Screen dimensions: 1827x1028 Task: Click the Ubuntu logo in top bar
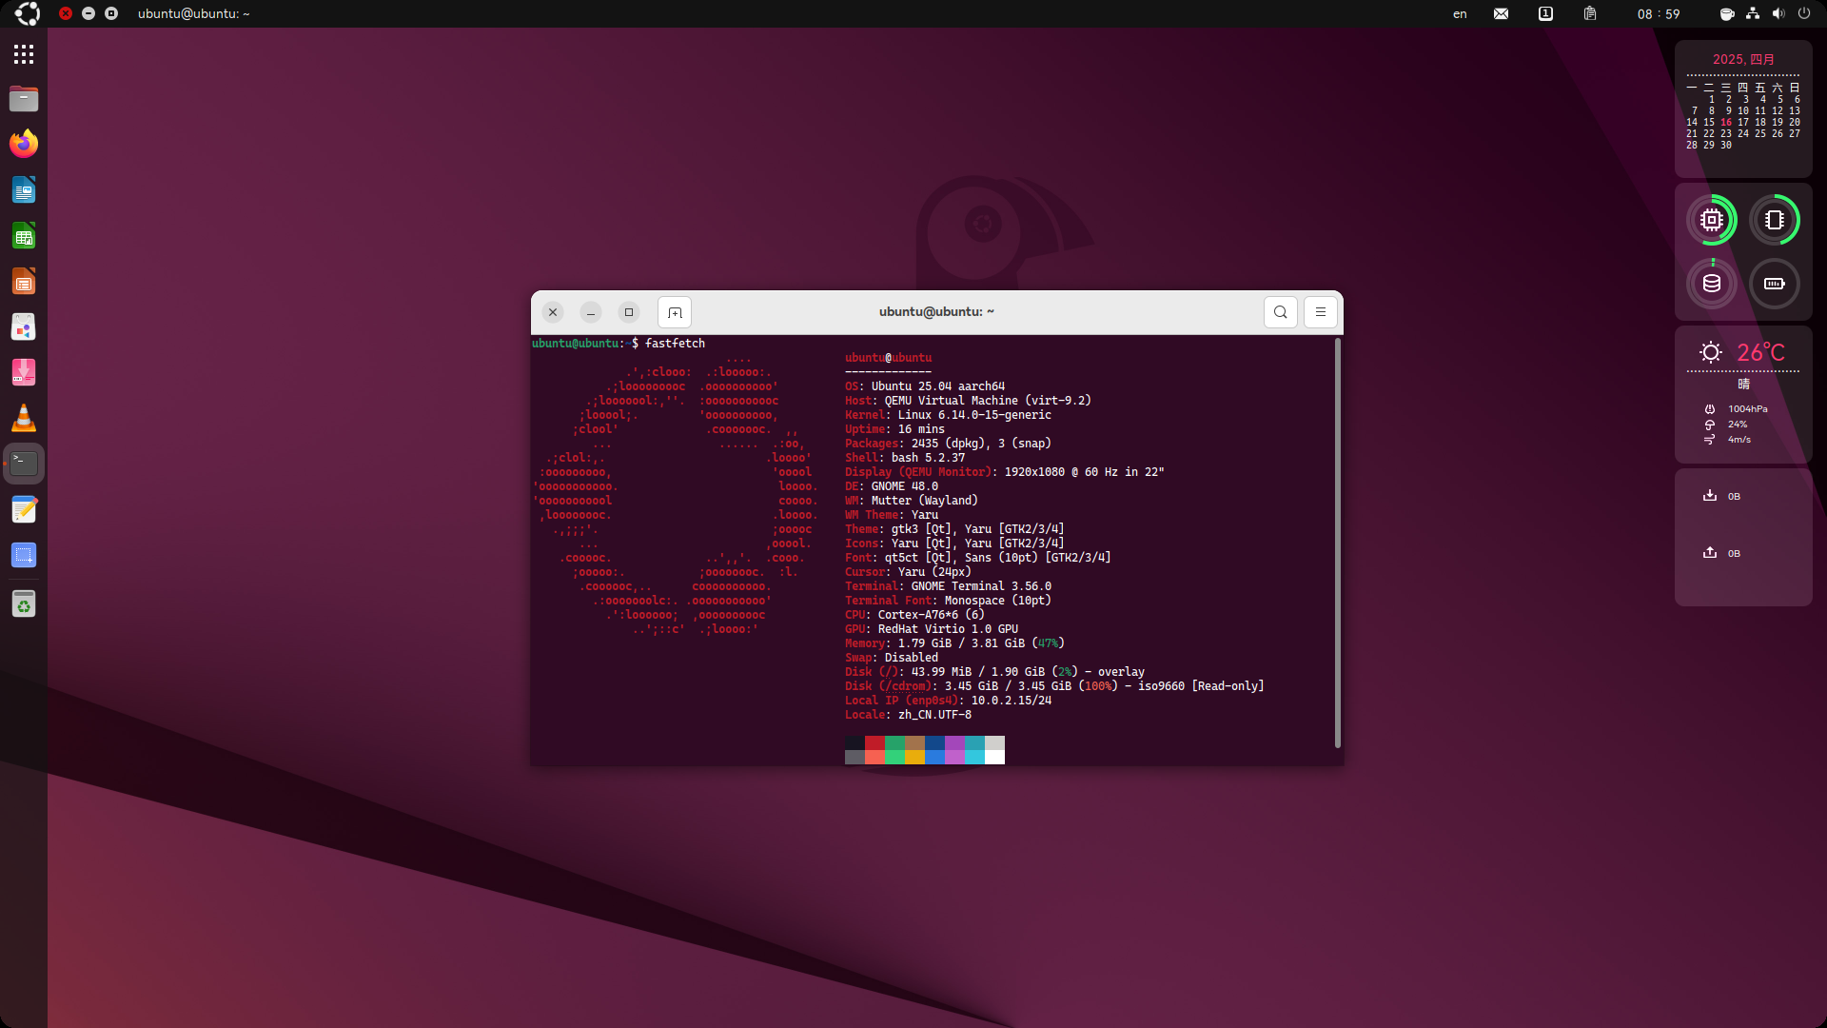pos(28,13)
